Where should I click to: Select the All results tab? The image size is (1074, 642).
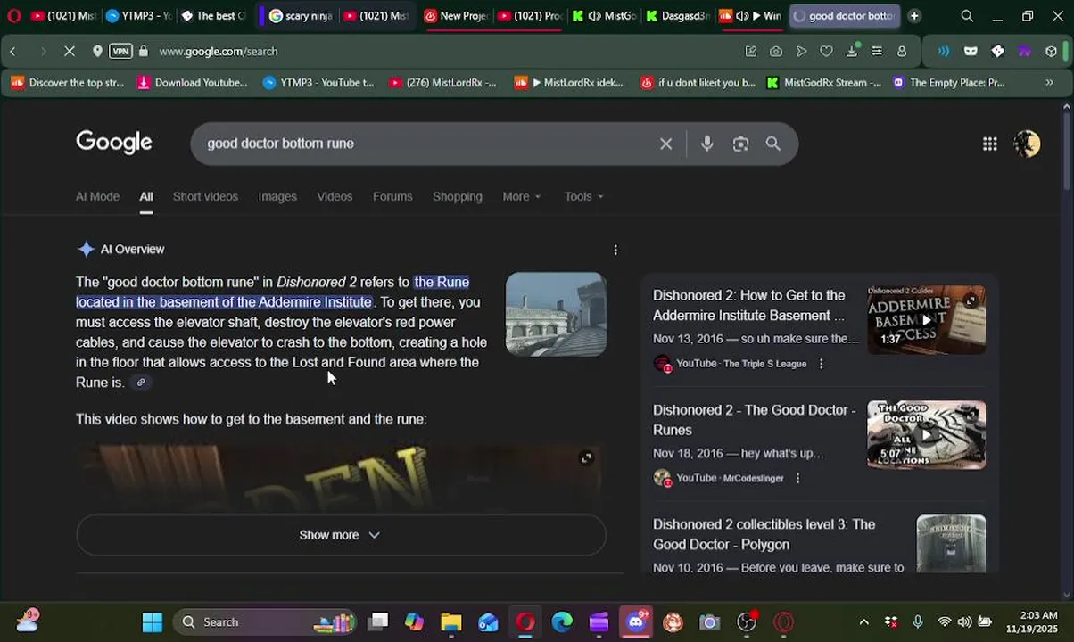(x=146, y=196)
